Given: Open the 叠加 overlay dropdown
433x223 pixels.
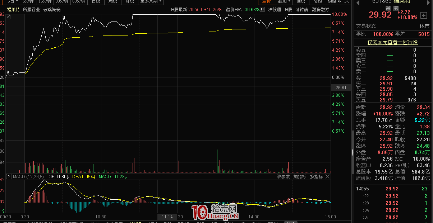Looking at the screenshot, I should point(284,1).
